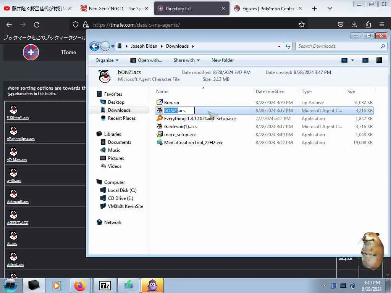391x293 pixels.
Task: Toggle the preview pane button
Action: coord(365,60)
